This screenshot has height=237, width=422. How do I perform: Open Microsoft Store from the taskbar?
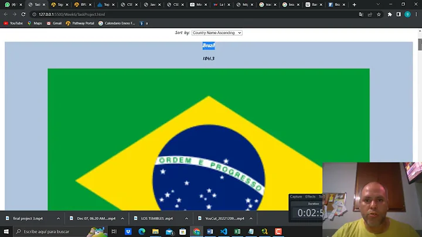tap(183, 232)
